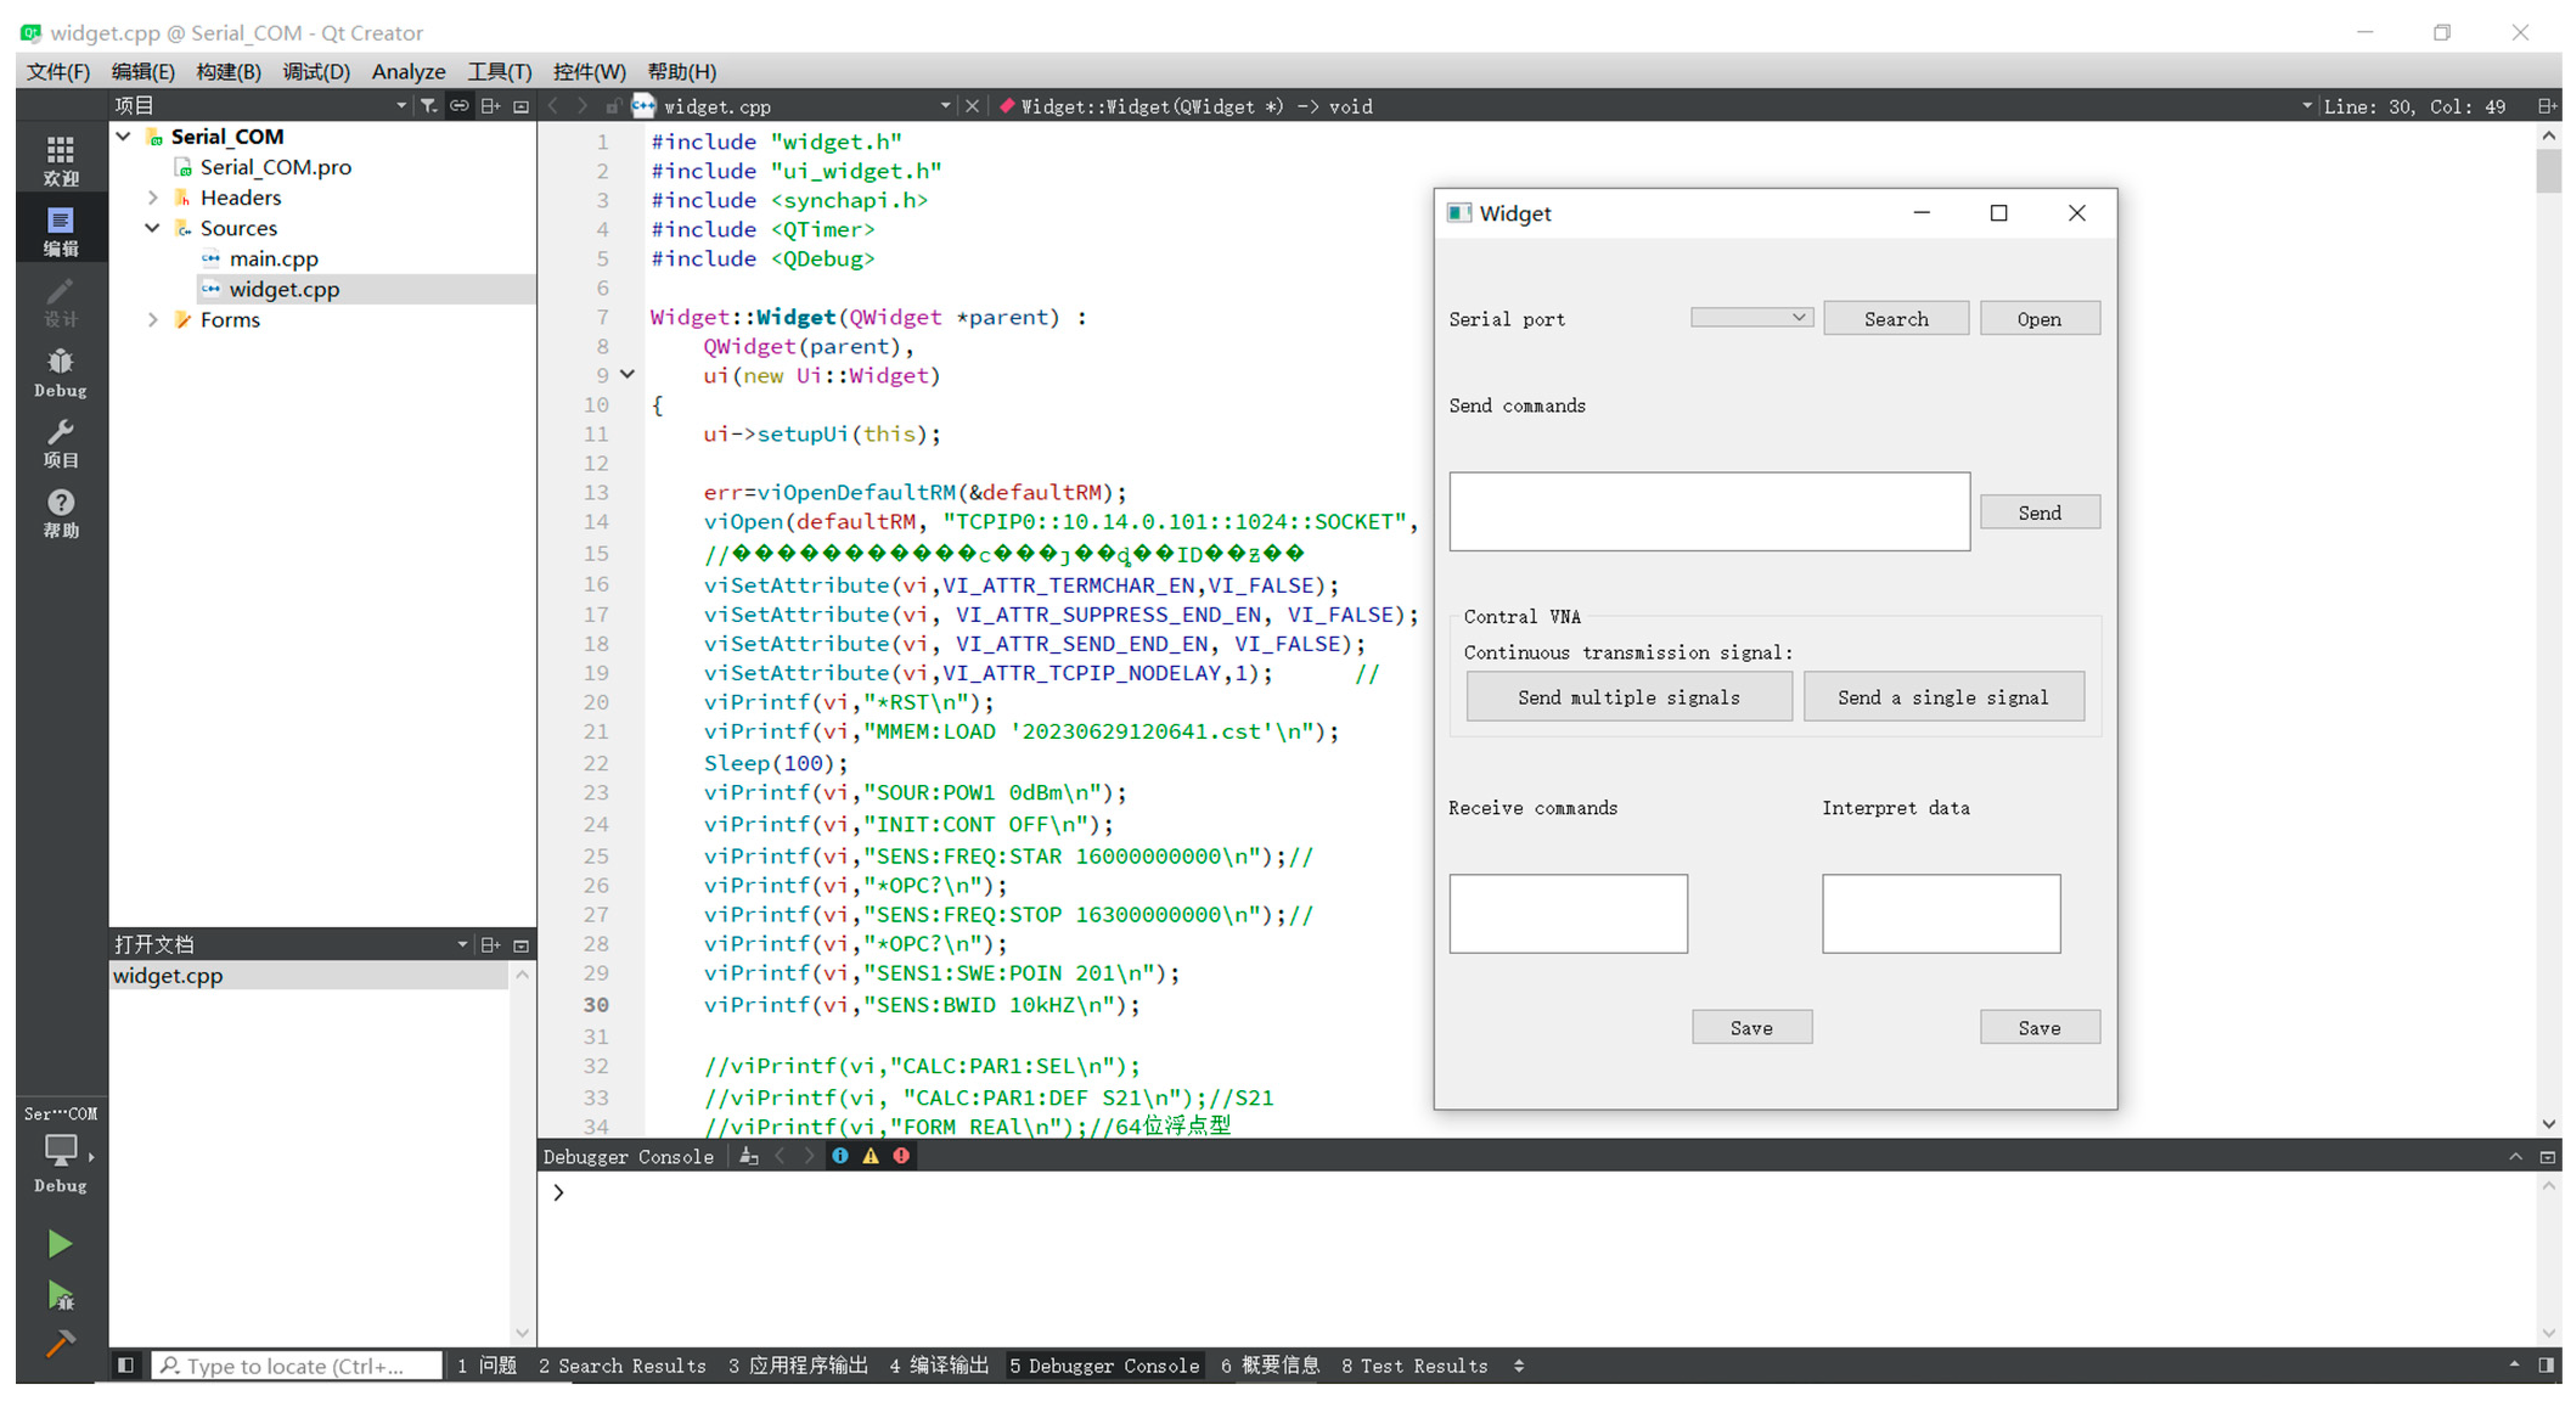The width and height of the screenshot is (2576, 1402).
Task: Toggle the left sidebar visibility button
Action: pos(125,1365)
